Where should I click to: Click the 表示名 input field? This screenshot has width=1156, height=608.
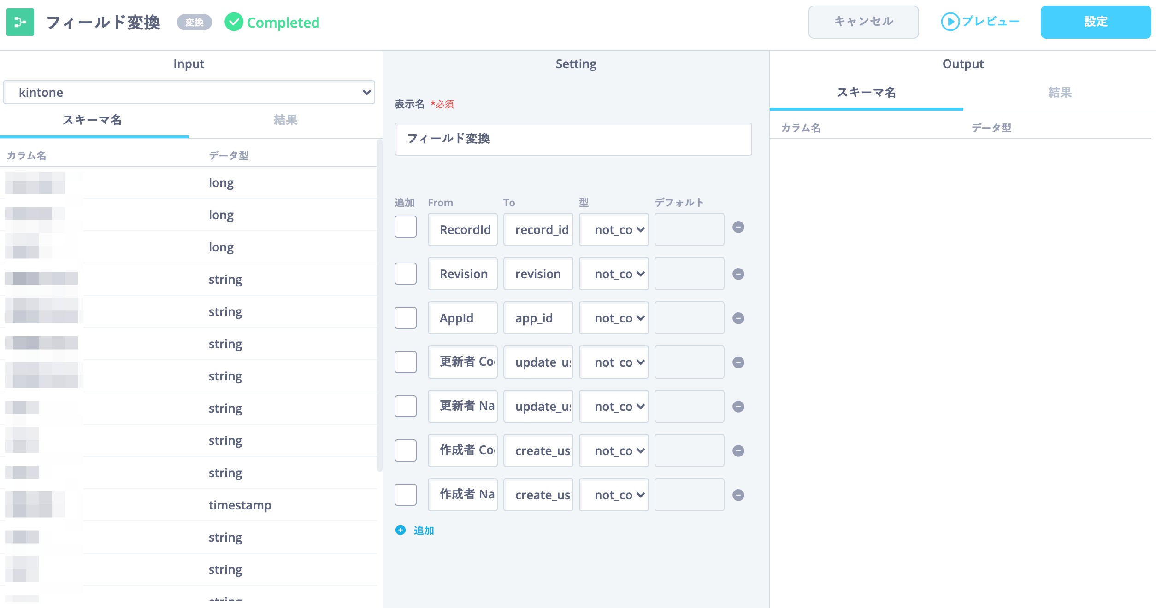point(573,139)
